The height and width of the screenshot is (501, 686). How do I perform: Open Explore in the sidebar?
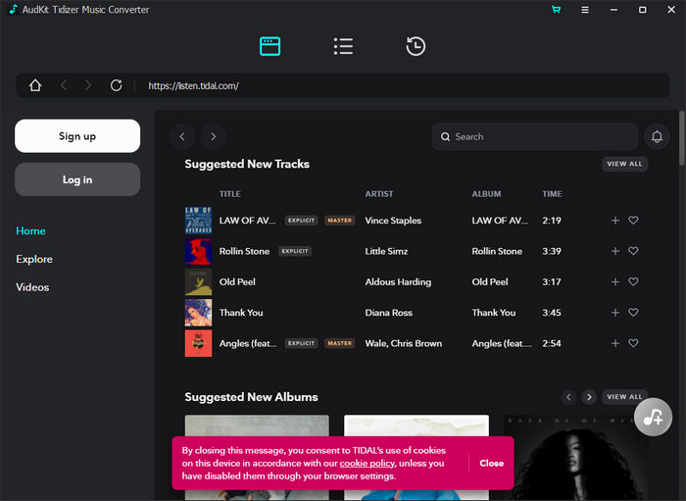click(34, 259)
